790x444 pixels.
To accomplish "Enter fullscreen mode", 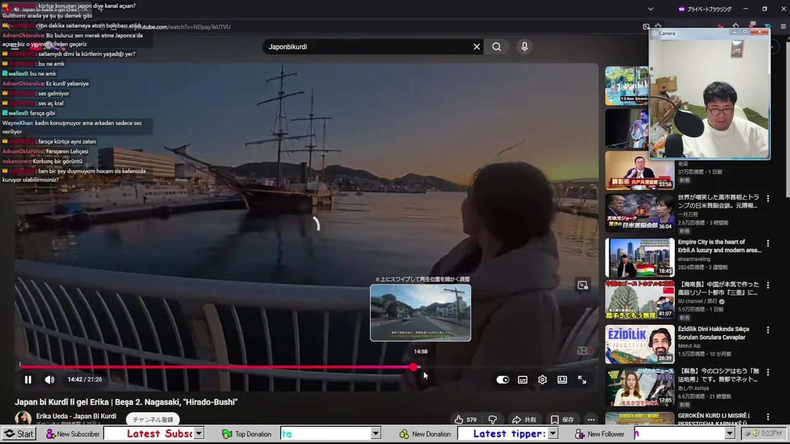I will pos(582,380).
